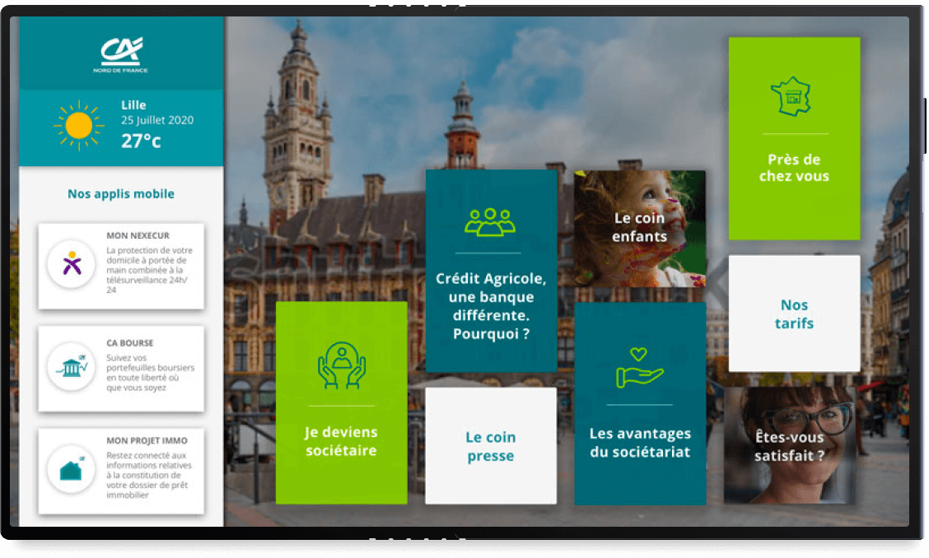Open the Mon Projet Immo house icon
Screen dimensions: 929x558
[72, 470]
